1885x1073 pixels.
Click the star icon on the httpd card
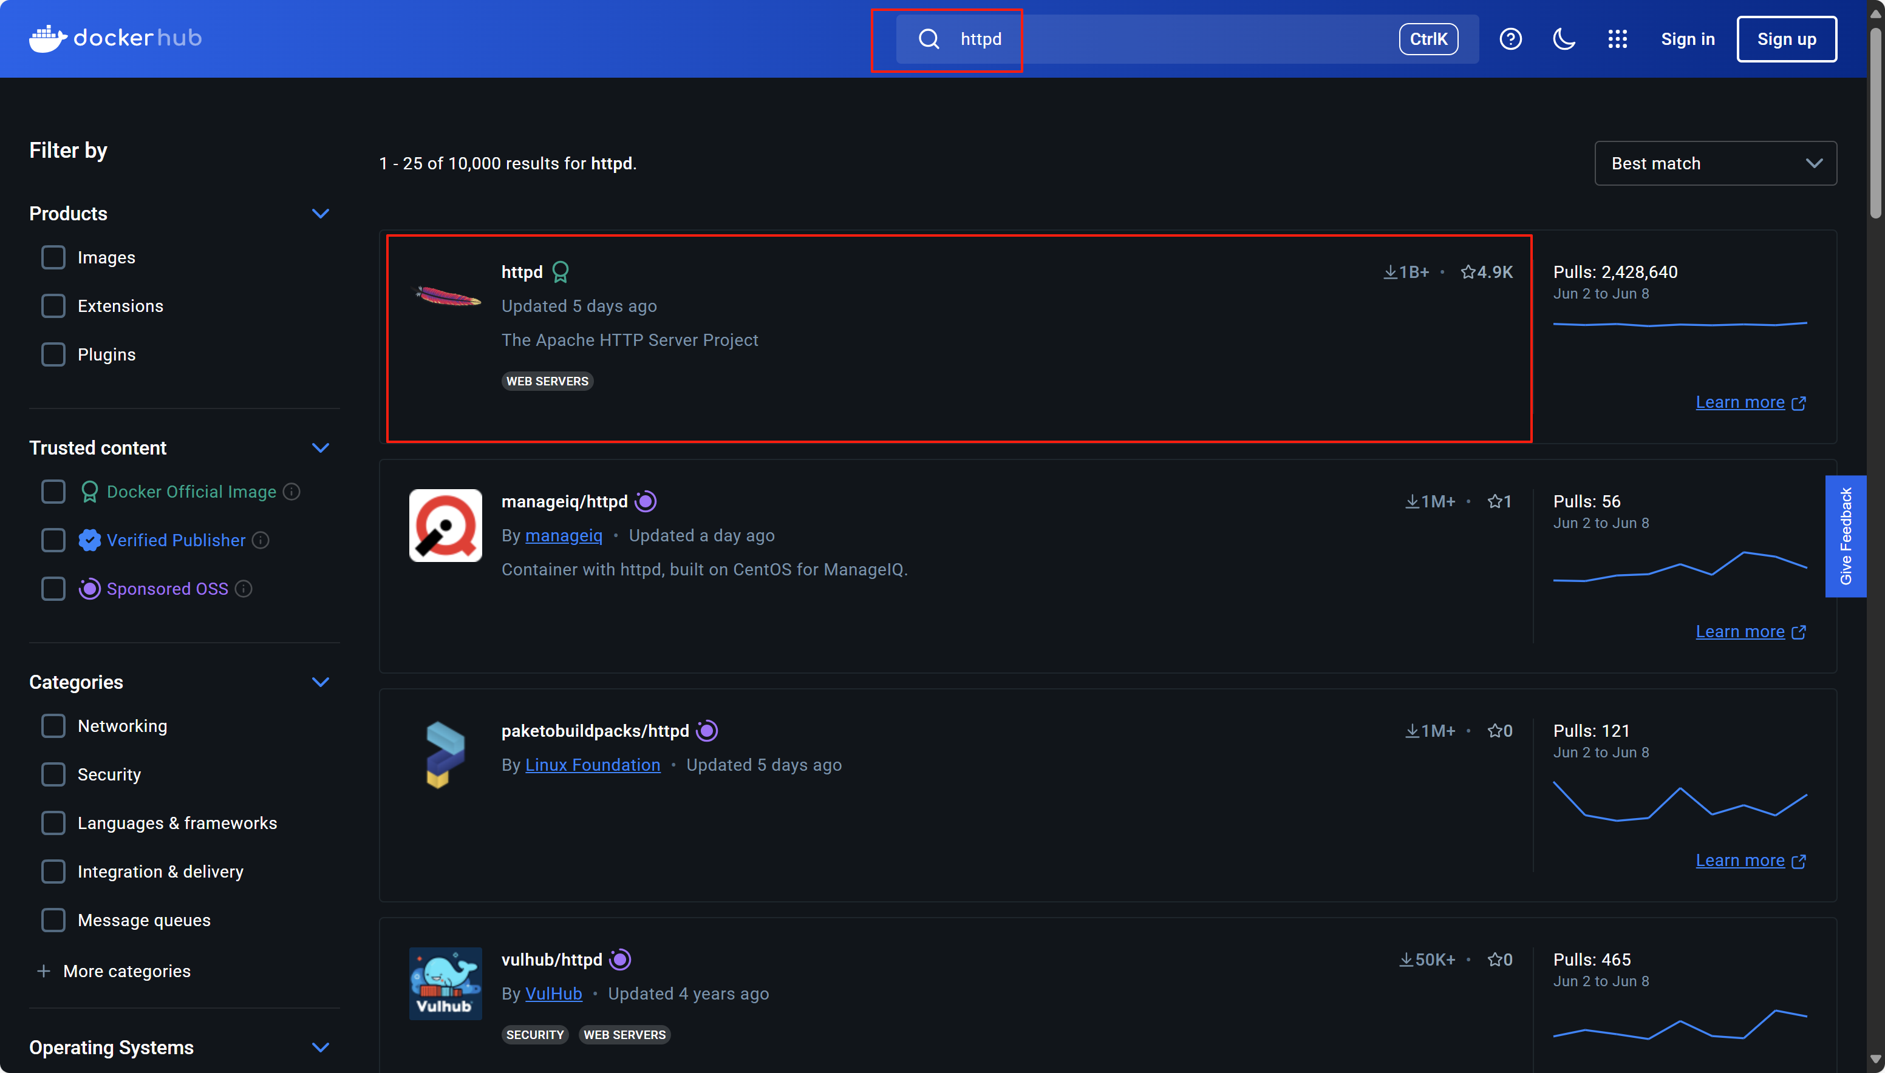[x=1468, y=272]
